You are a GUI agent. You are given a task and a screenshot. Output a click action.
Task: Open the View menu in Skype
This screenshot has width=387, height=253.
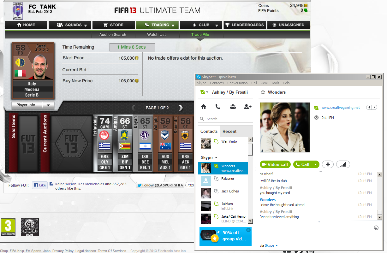click(264, 83)
